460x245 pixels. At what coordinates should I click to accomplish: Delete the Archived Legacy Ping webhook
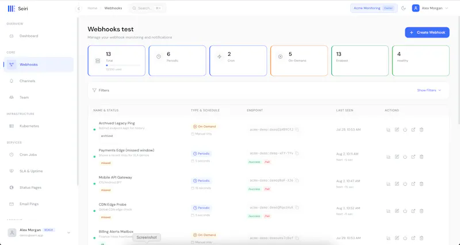point(421,129)
